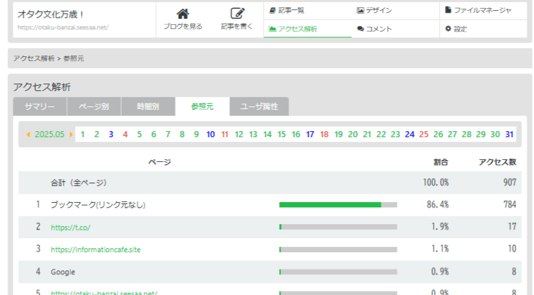Image resolution: width=534 pixels, height=295 pixels.
Task: Open the コメント comments menu
Action: [375, 29]
